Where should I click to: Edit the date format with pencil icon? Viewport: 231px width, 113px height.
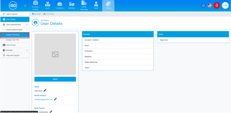pyautogui.click(x=51, y=112)
